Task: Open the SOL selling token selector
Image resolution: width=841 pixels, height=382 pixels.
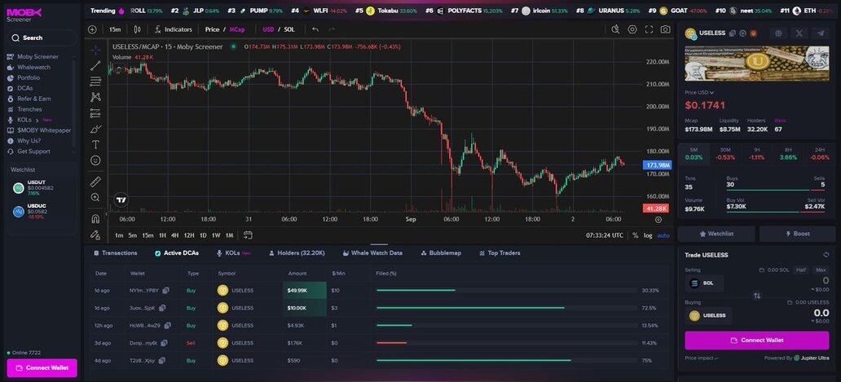Action: [704, 283]
